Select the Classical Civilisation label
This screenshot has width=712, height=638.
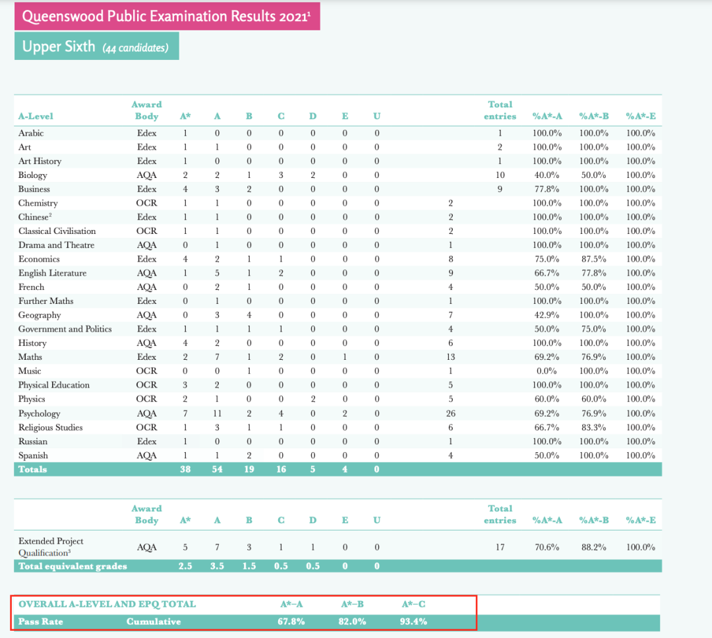coord(57,231)
